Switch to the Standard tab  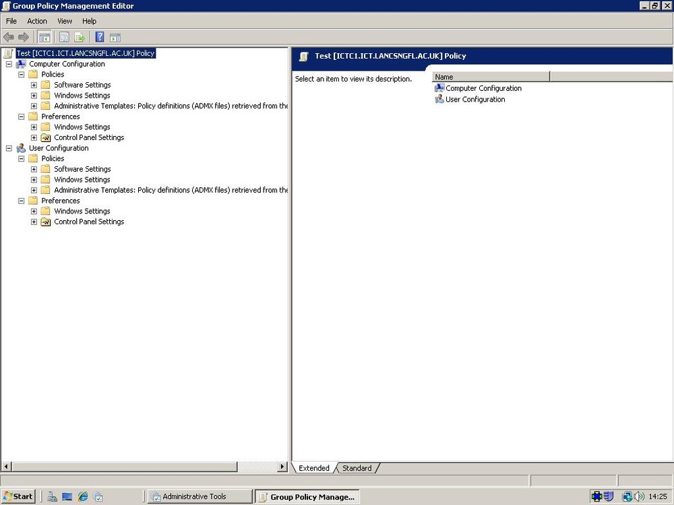(x=357, y=468)
